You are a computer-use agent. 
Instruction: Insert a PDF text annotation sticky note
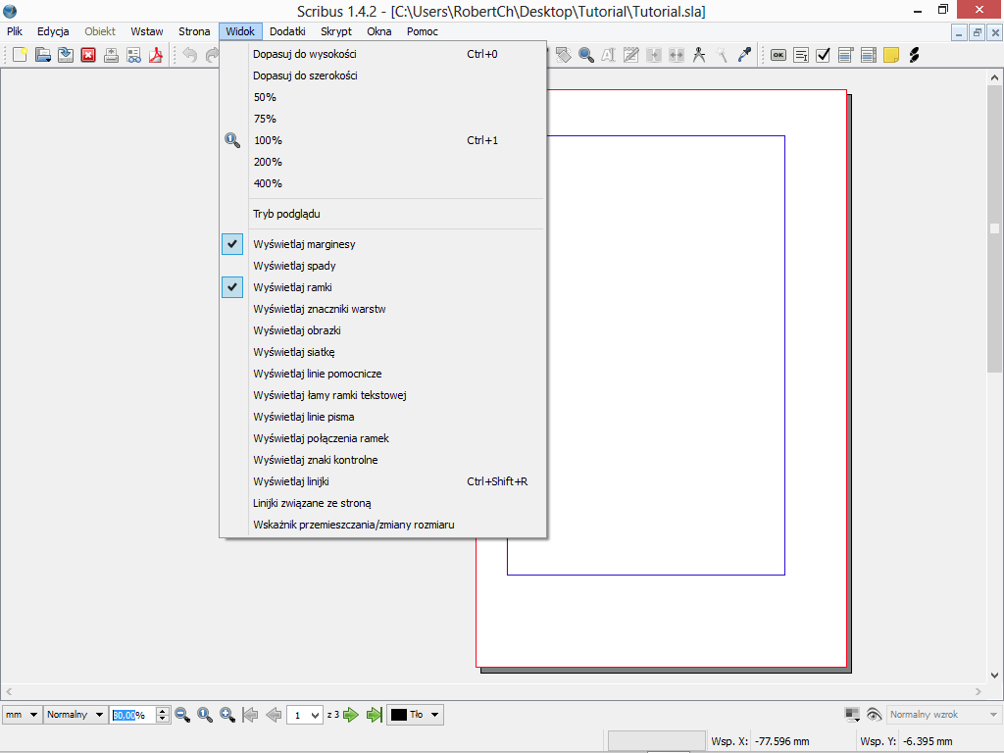890,55
